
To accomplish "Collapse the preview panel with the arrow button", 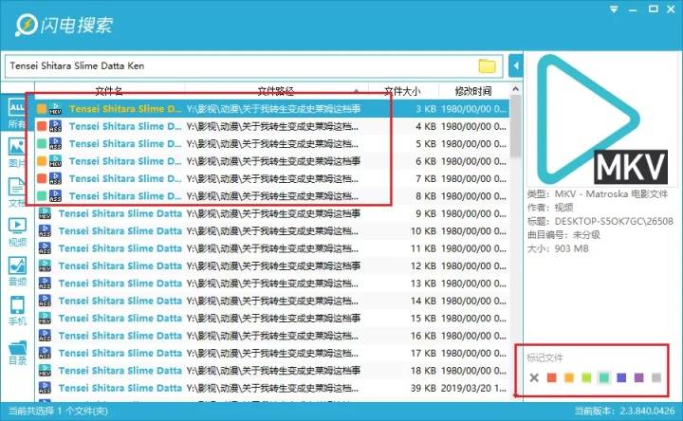I will pos(516,65).
